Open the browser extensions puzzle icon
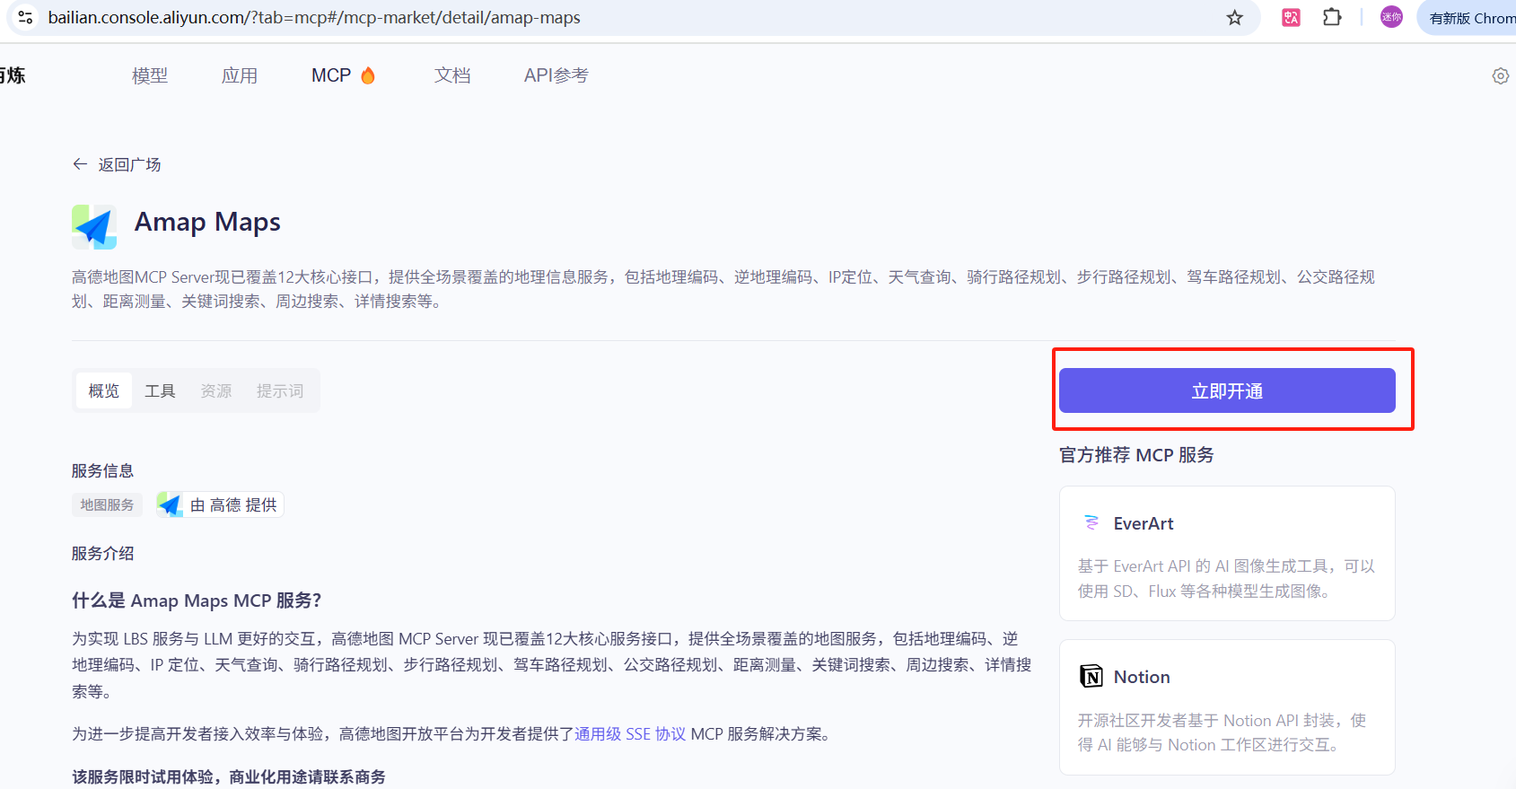 [x=1332, y=17]
